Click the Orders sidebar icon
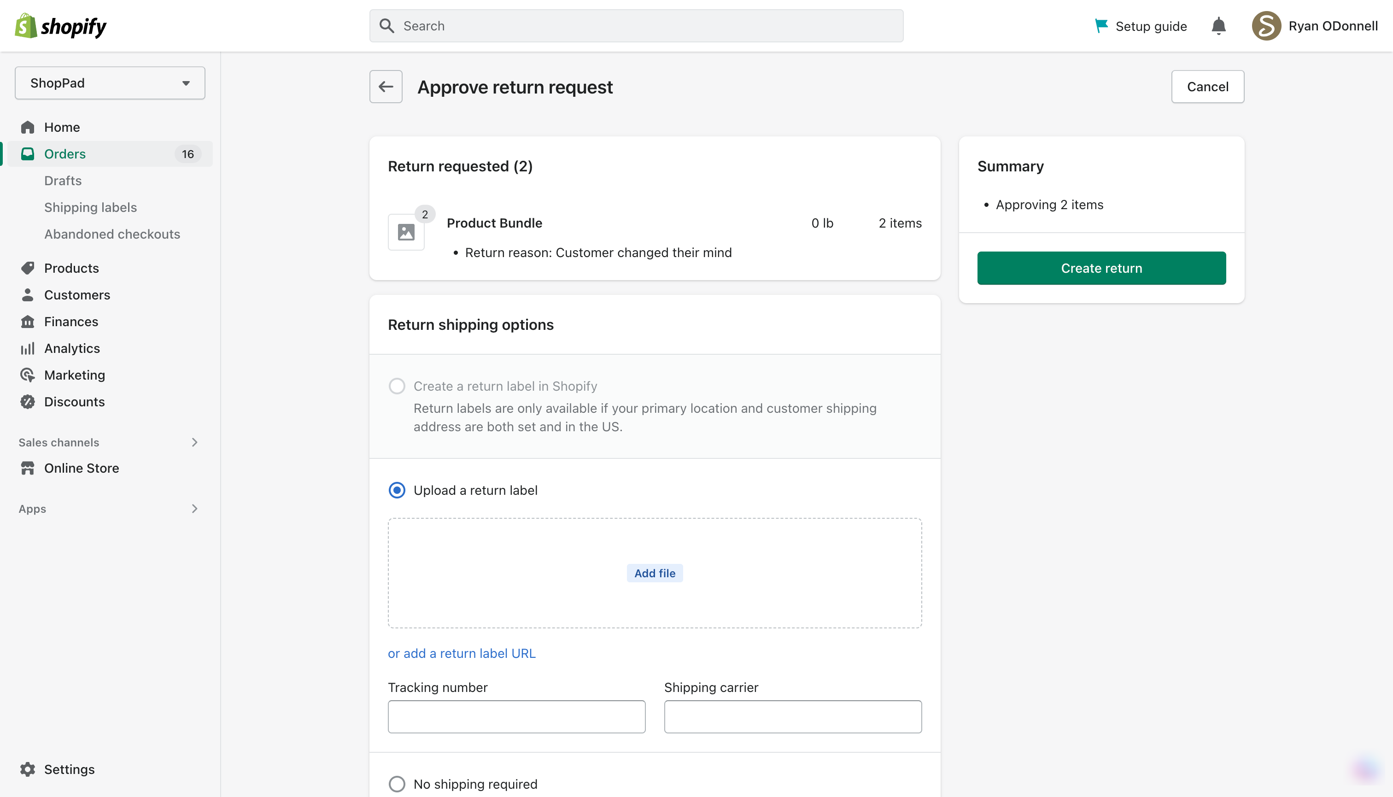Image resolution: width=1393 pixels, height=797 pixels. tap(28, 154)
